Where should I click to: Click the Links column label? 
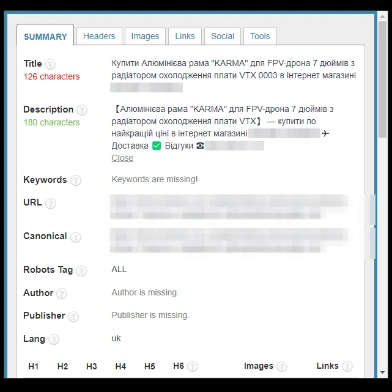click(x=328, y=366)
